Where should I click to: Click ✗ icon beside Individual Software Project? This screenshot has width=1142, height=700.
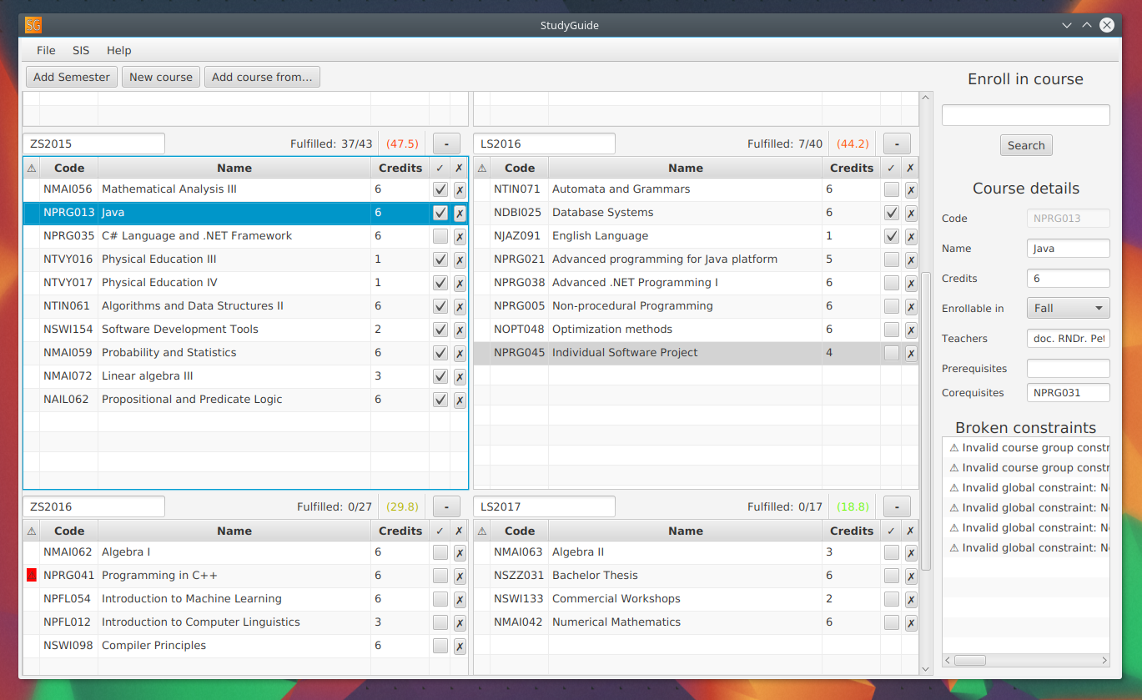click(x=911, y=353)
